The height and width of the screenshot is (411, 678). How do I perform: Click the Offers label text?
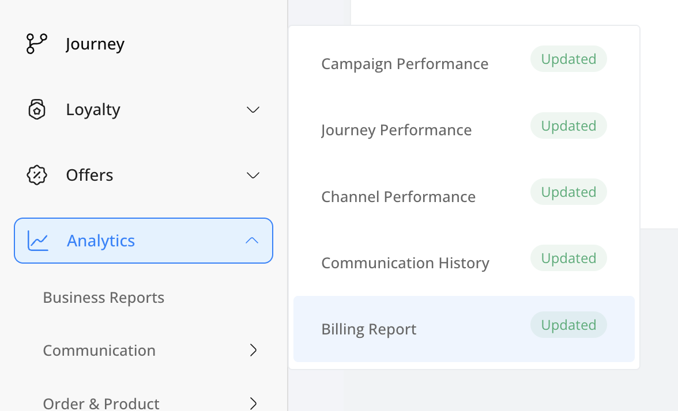click(x=89, y=175)
